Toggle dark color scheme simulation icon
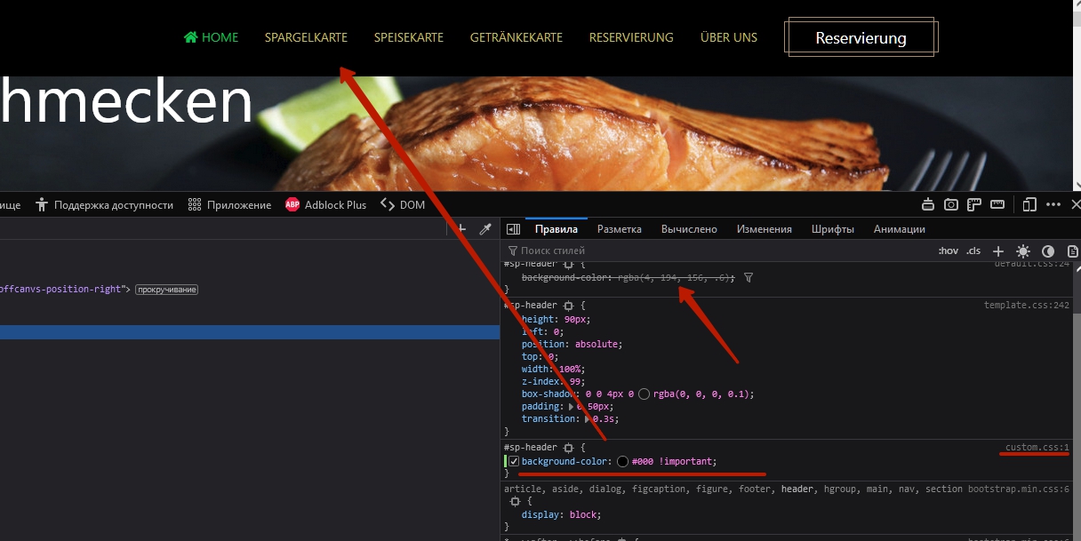 (1048, 251)
